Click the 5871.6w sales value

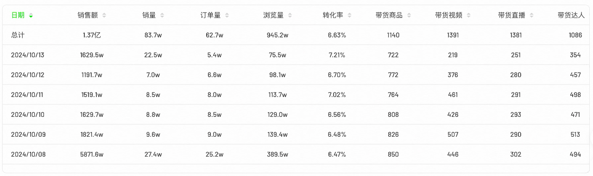click(91, 154)
